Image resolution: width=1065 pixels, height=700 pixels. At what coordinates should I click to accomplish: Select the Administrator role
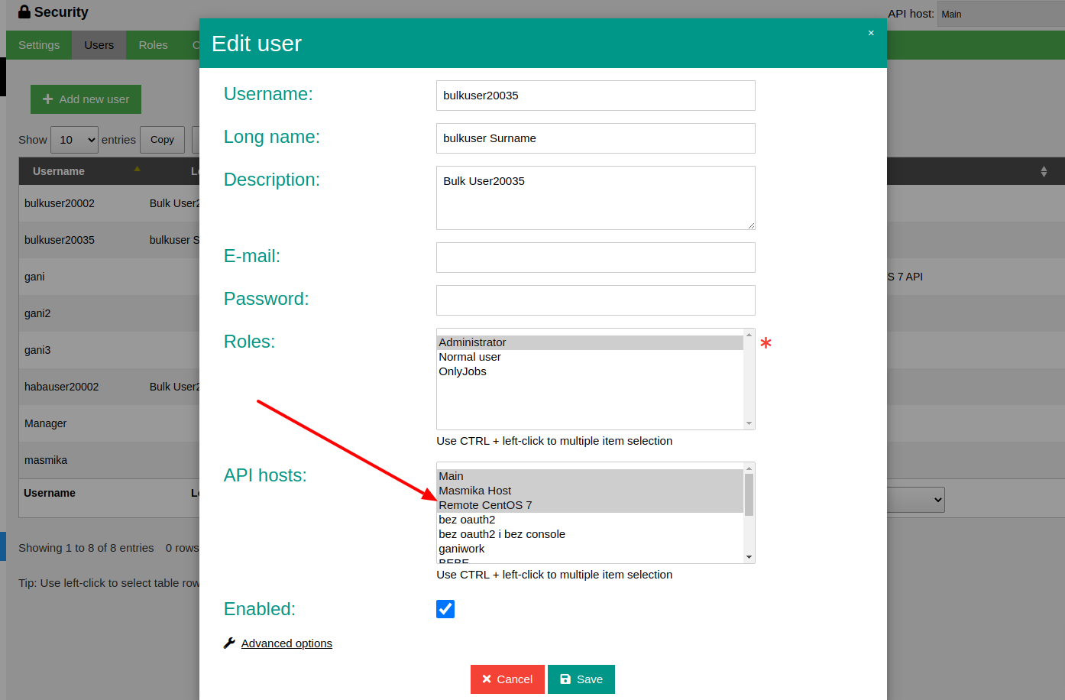(x=590, y=342)
